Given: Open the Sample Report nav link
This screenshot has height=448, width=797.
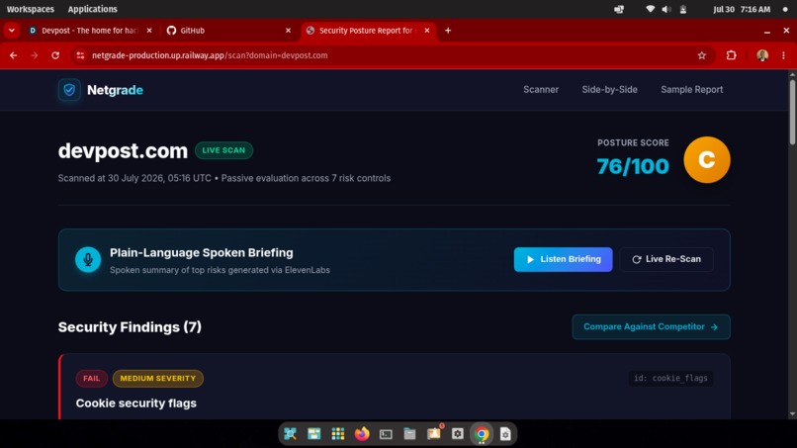Looking at the screenshot, I should [x=692, y=89].
